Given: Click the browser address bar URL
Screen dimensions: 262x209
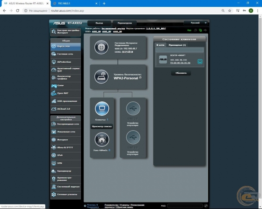Looking at the screenshot, I should [67, 10].
